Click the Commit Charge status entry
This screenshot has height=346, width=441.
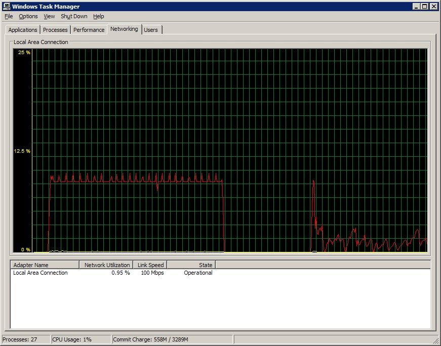tap(173, 339)
